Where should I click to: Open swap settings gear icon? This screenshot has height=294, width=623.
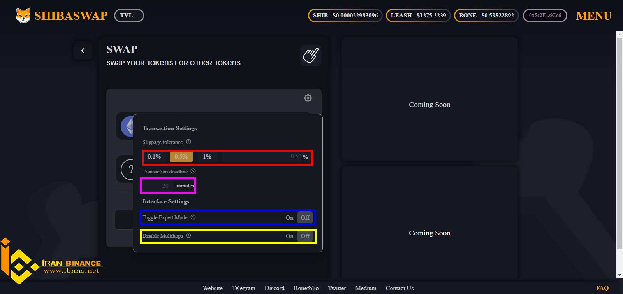308,98
